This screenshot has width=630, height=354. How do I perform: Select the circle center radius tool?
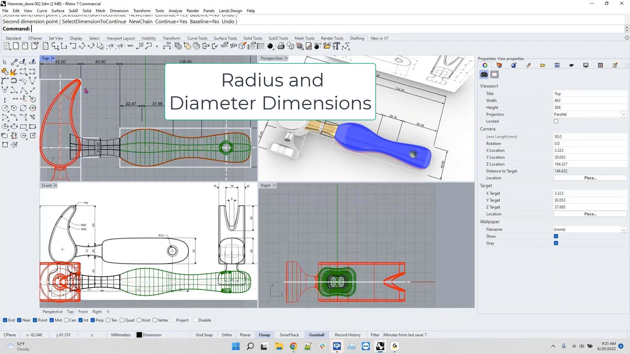pyautogui.click(x=5, y=108)
